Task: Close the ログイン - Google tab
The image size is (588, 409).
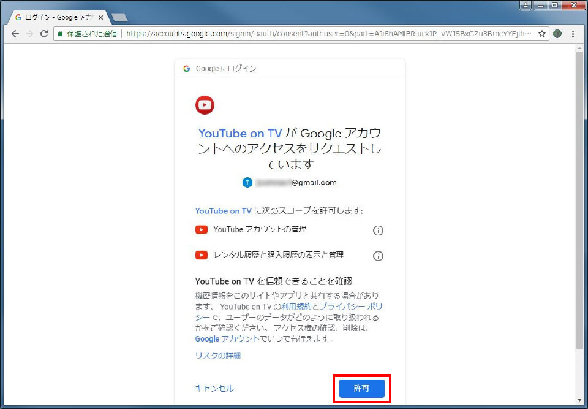Action: (100, 18)
